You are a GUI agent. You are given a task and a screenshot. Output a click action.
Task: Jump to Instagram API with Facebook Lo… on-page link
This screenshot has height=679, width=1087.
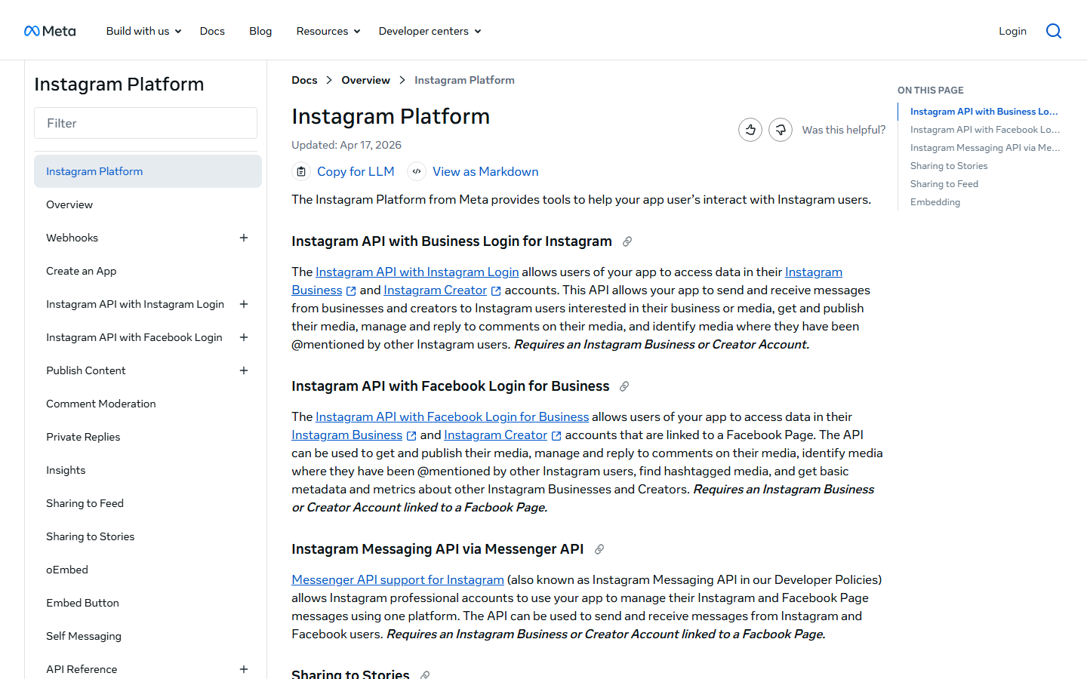pos(985,130)
